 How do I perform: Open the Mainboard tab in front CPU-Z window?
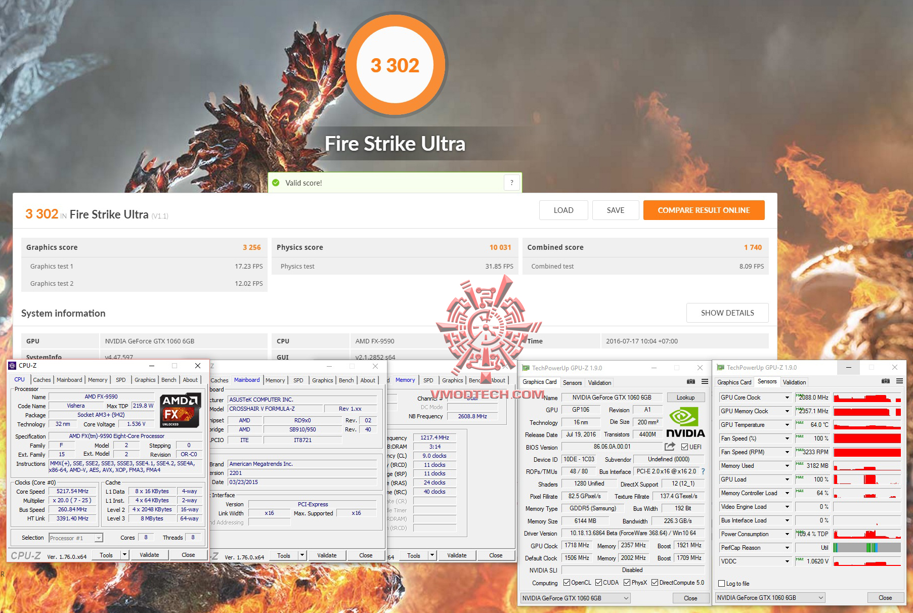[x=69, y=380]
